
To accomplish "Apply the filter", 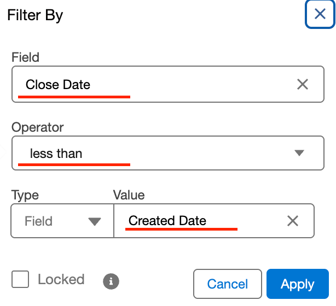I will click(297, 284).
